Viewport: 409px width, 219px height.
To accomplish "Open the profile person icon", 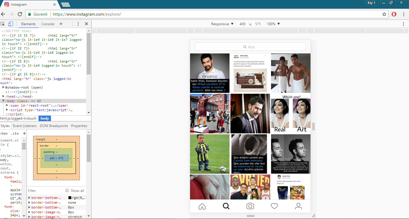I will pyautogui.click(x=298, y=206).
